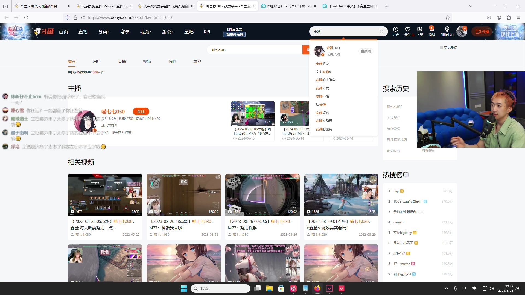
Task: Click the header search input field
Action: point(345,32)
